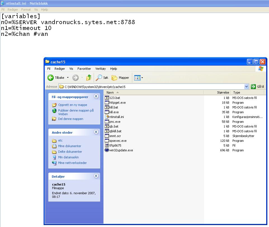This screenshot has width=269, height=227.
Task: Select the qbkill.bat file icon
Action: (x=107, y=131)
